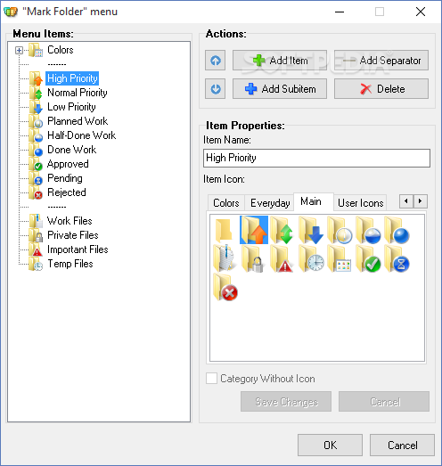Select the Important Files label
Viewport: 442px width, 466px height.
(x=78, y=249)
